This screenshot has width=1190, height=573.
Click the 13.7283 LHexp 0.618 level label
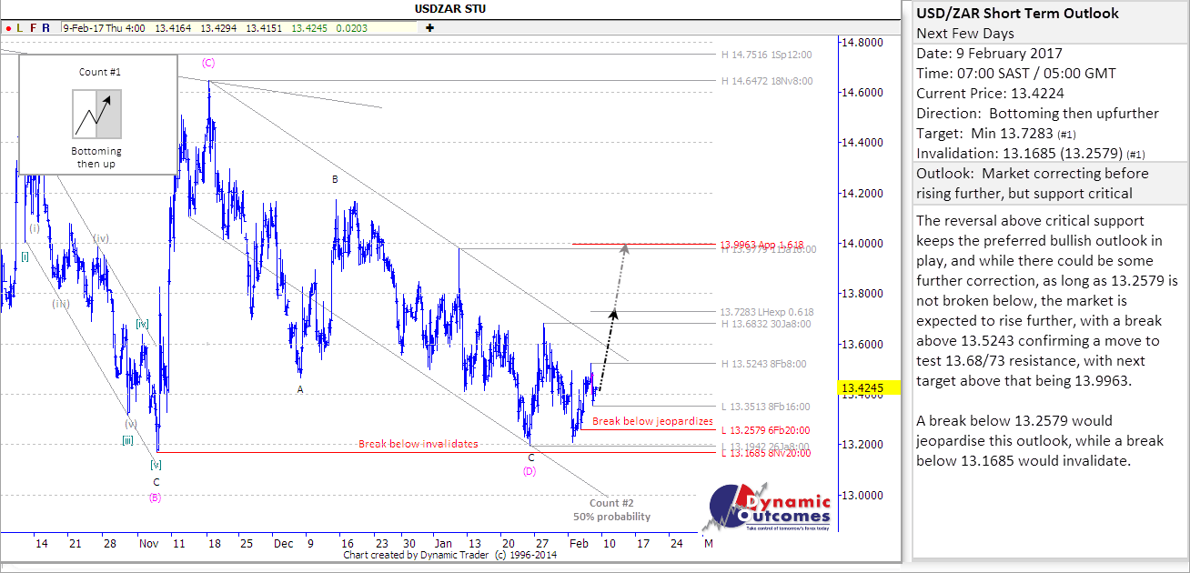point(767,312)
